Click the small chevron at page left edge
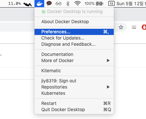146x119 pixels. point(1,55)
